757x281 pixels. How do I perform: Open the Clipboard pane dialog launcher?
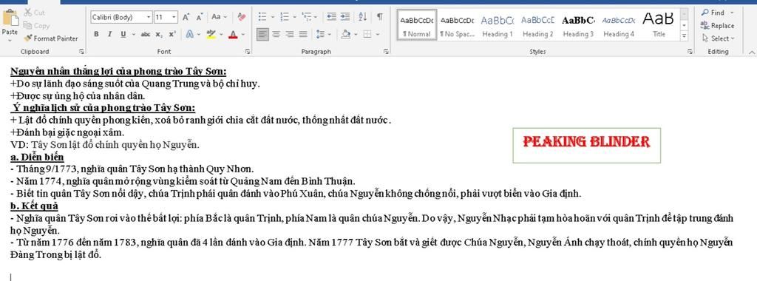pos(81,51)
